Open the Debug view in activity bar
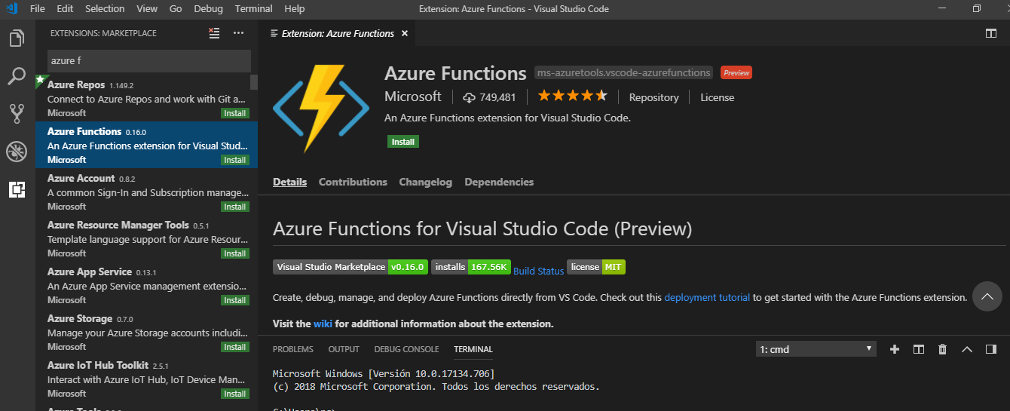 pos(17,152)
